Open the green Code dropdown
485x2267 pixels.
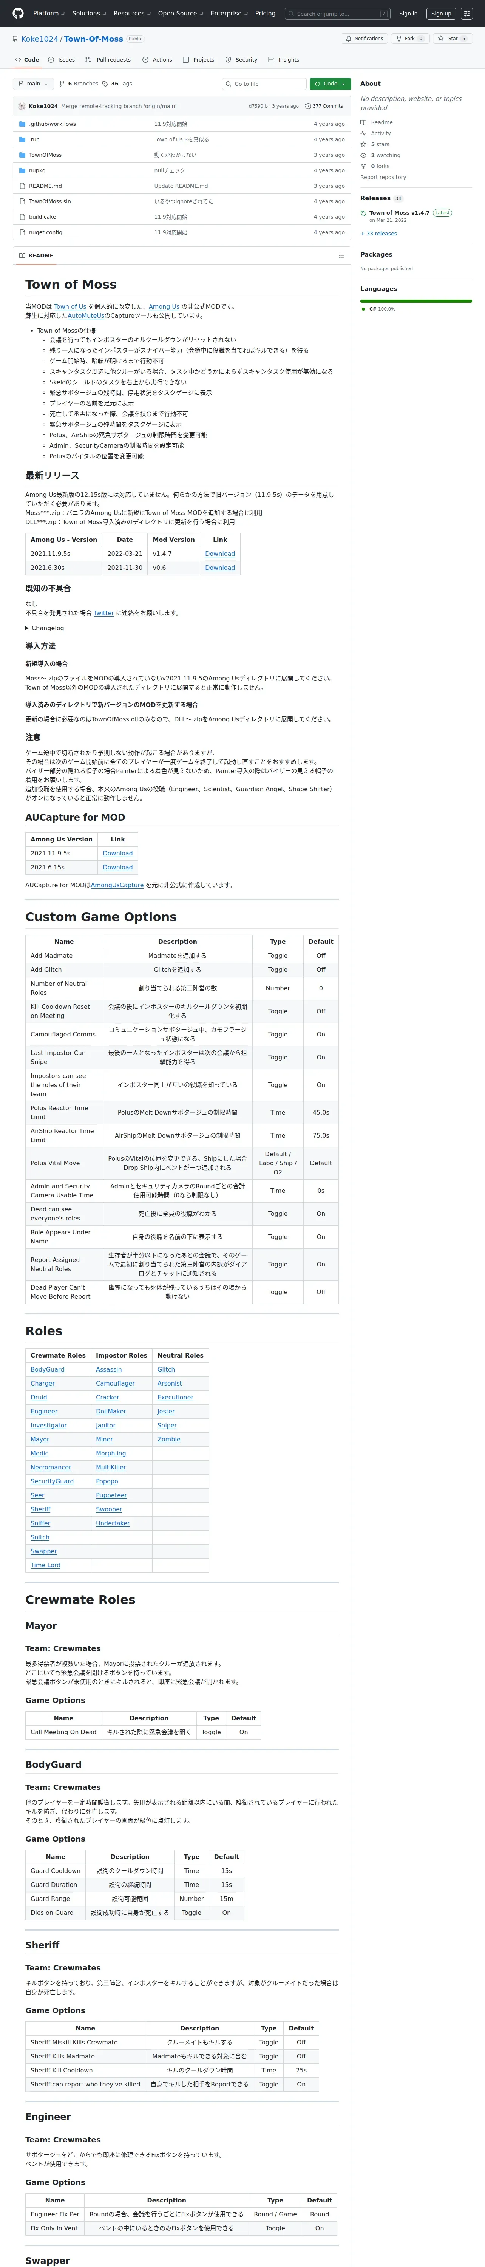(x=330, y=84)
